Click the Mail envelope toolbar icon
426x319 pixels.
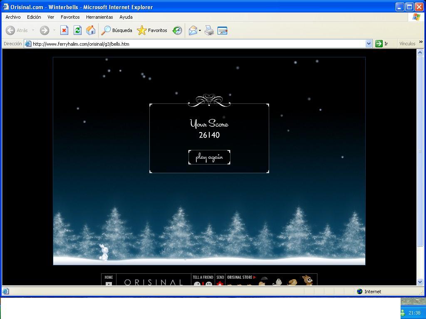(193, 30)
